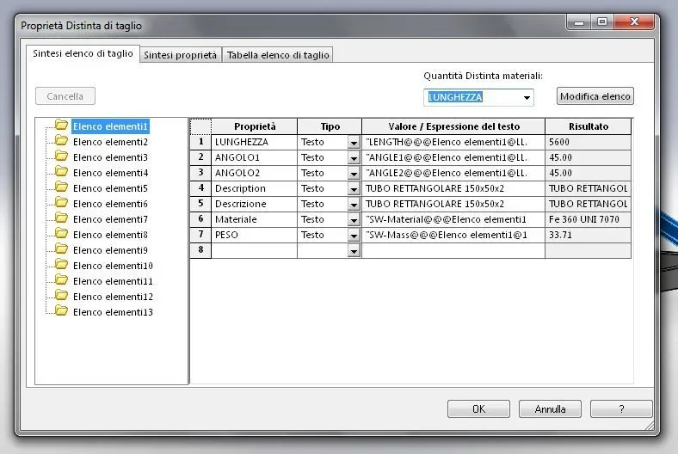Viewport: 678px width, 454px height.
Task: Select row header number 4
Action: tap(200, 188)
